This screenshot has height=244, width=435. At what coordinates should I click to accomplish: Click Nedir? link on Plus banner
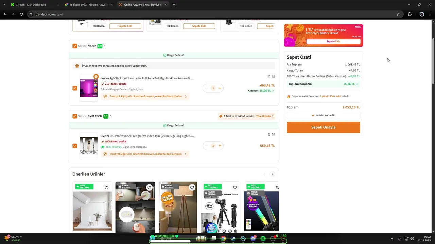[x=358, y=26]
